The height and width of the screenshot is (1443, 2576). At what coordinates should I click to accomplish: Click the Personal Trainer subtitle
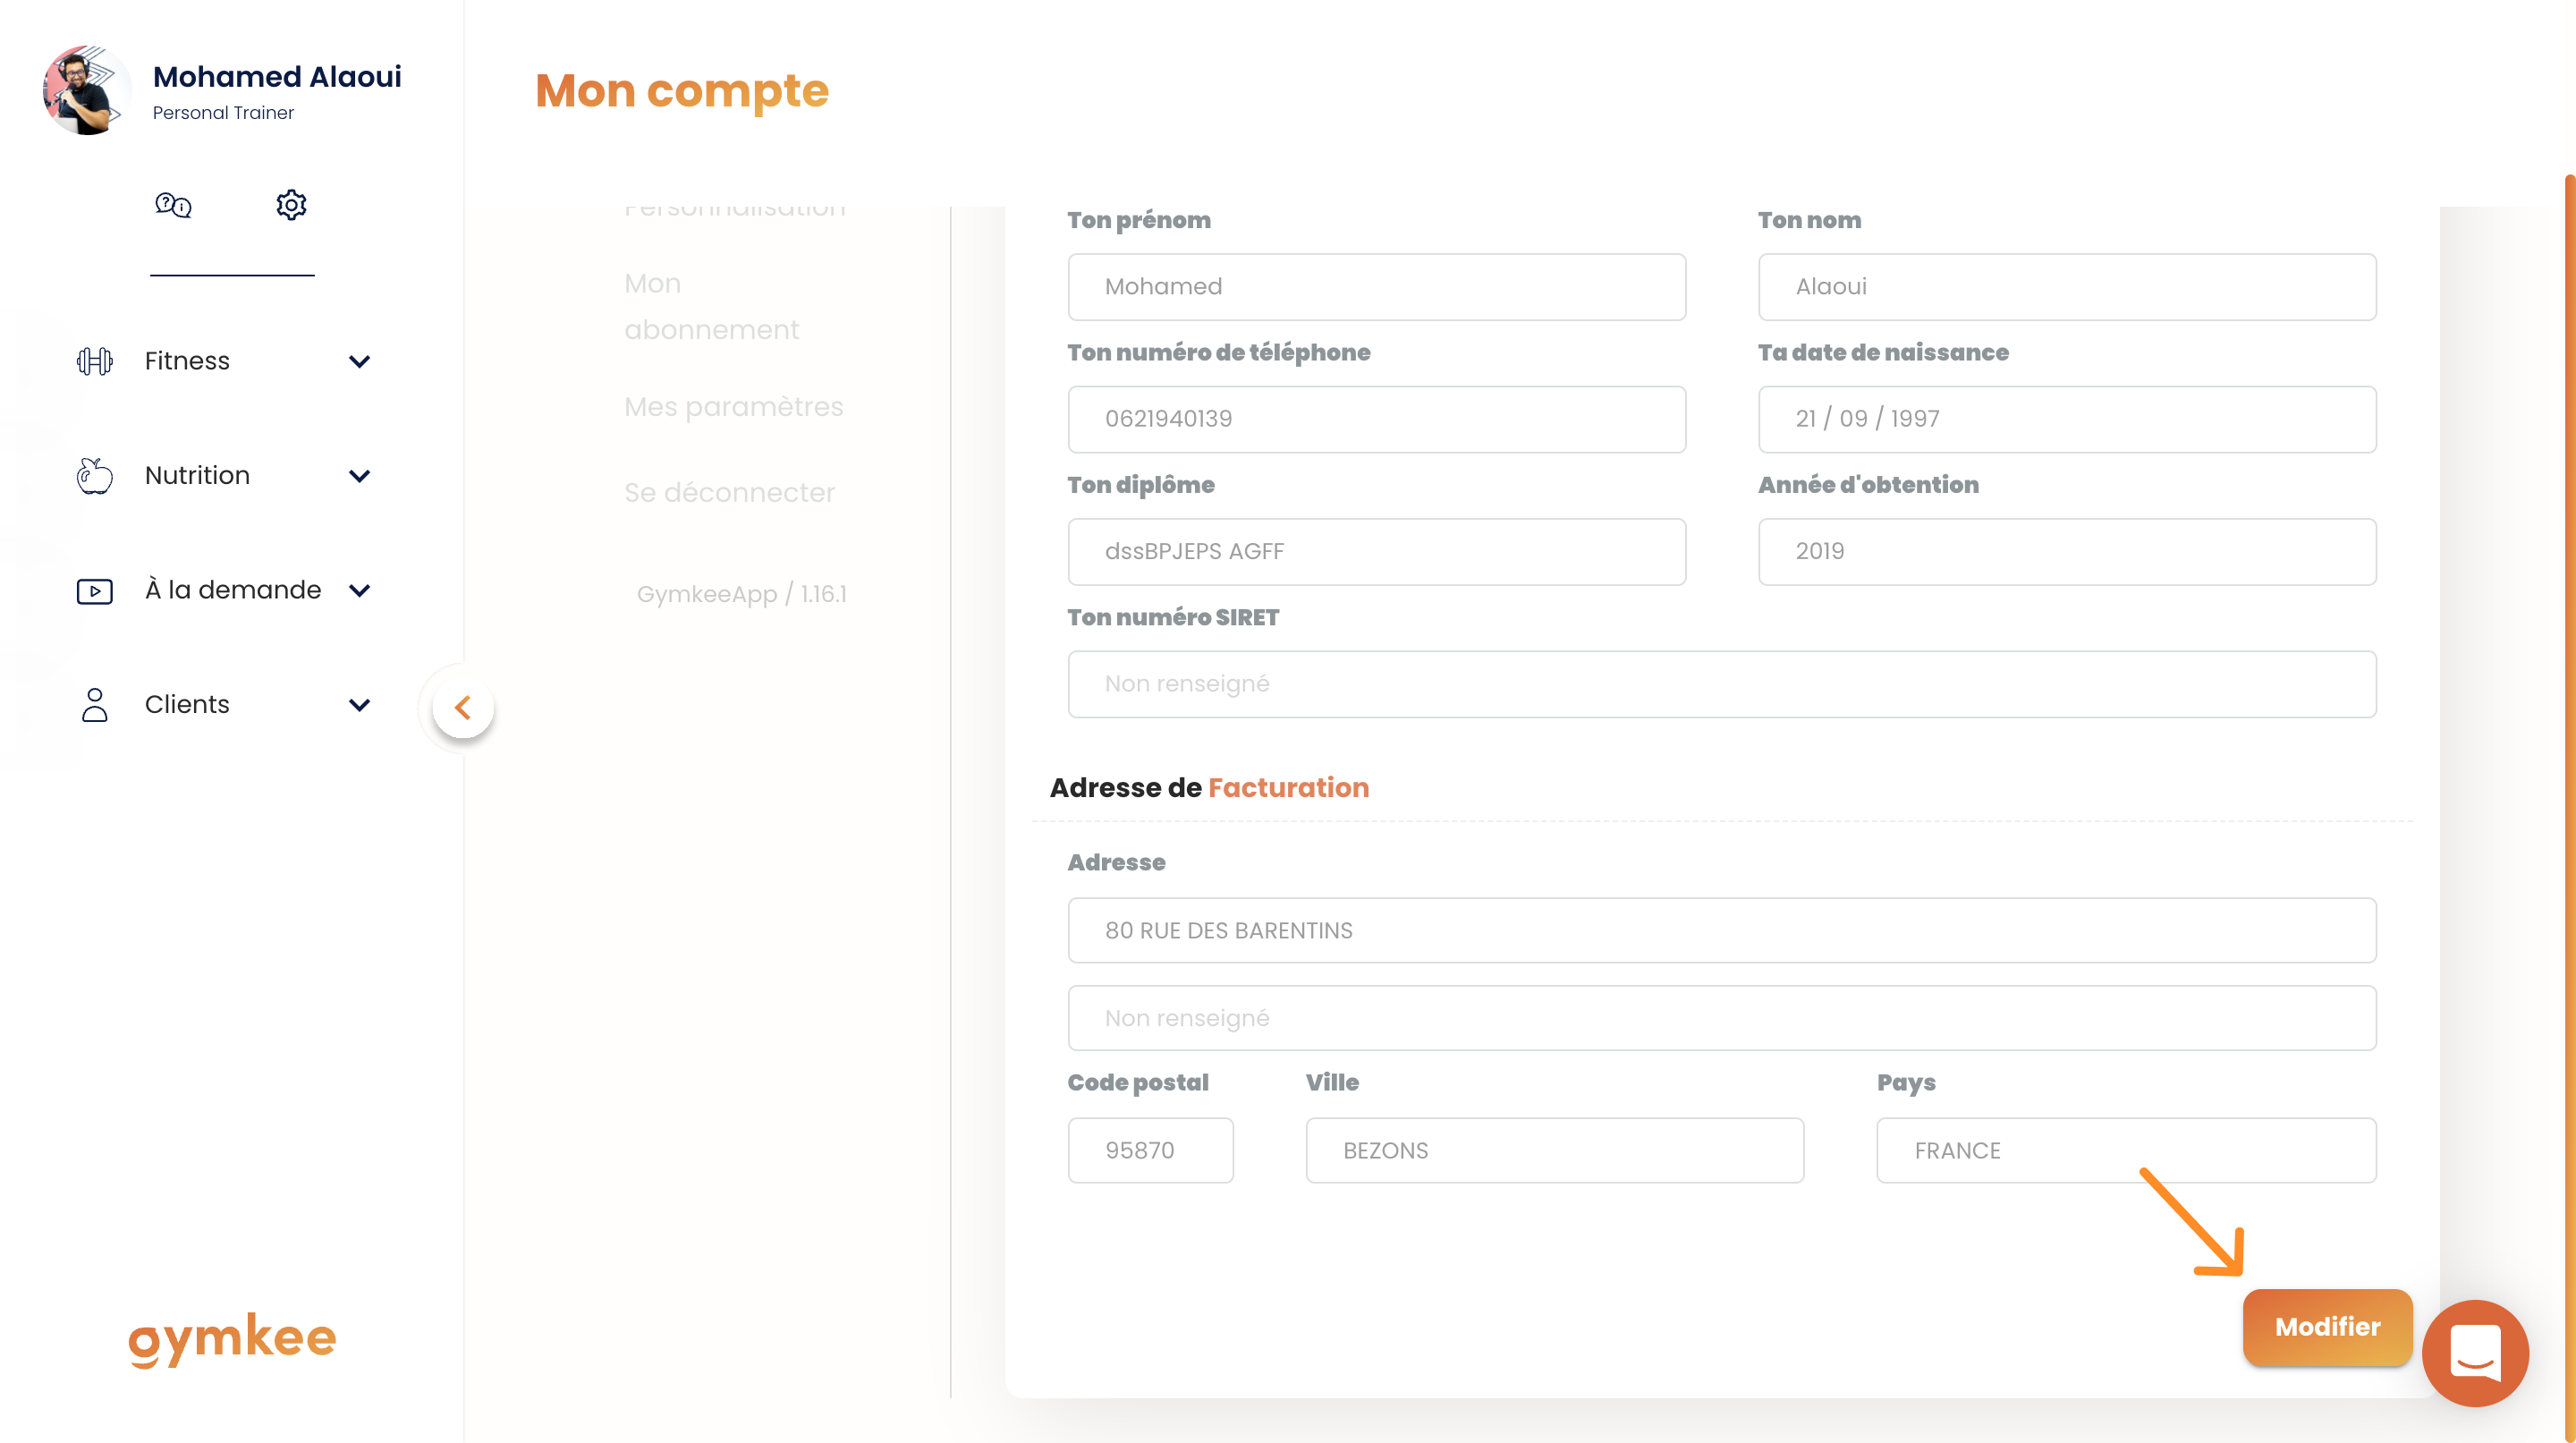[223, 113]
